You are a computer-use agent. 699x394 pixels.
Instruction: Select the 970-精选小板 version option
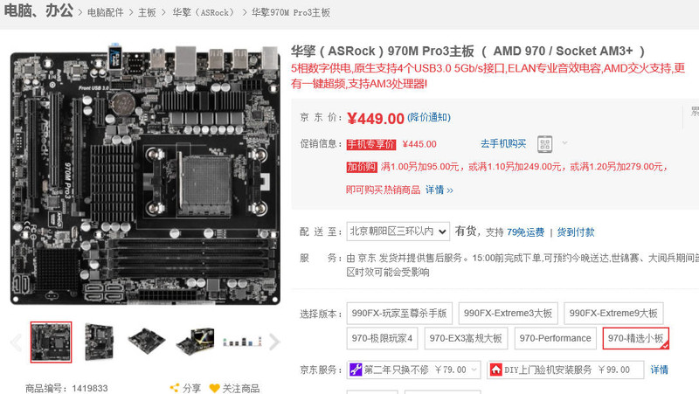coord(636,338)
